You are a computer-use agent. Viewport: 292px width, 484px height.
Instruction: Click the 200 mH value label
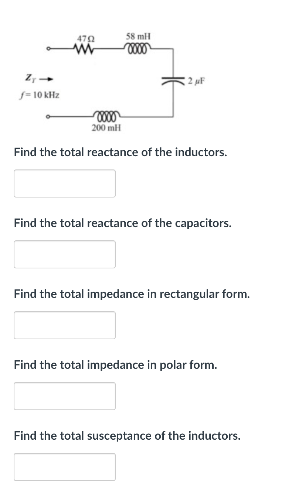click(106, 128)
